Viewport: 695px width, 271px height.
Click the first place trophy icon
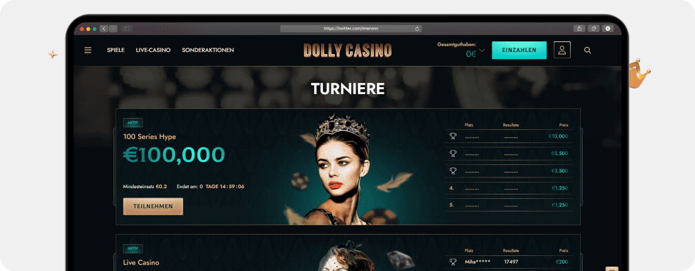(452, 136)
